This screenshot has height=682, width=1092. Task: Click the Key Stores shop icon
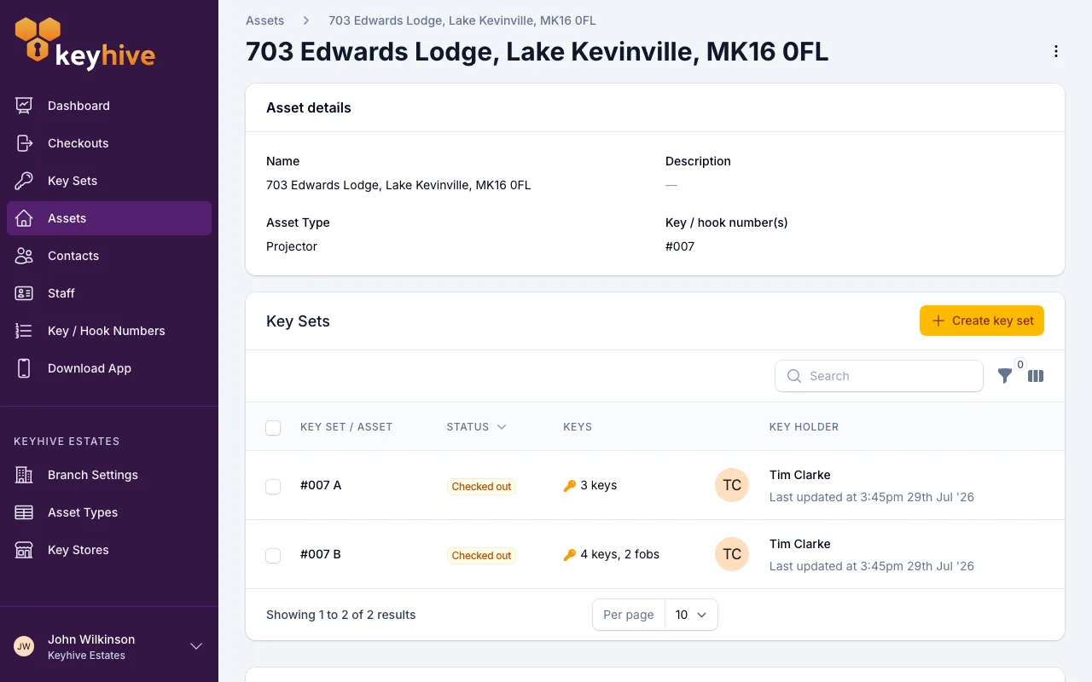click(x=24, y=550)
